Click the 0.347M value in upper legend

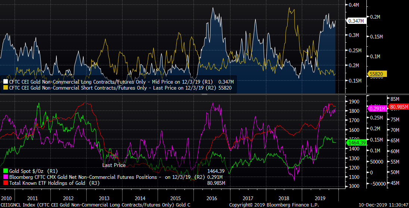[x=226, y=82]
